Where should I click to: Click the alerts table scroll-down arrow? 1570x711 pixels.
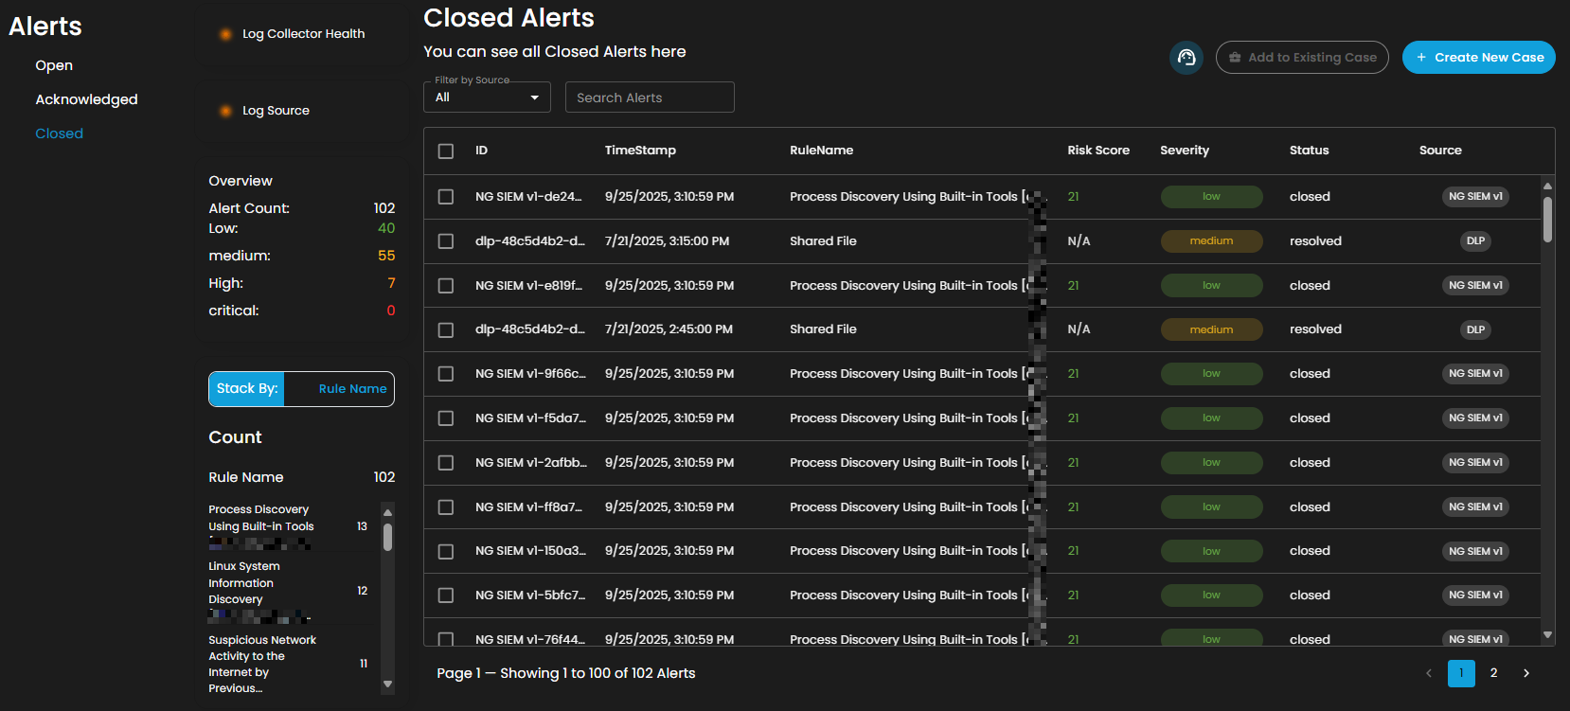tap(1547, 635)
